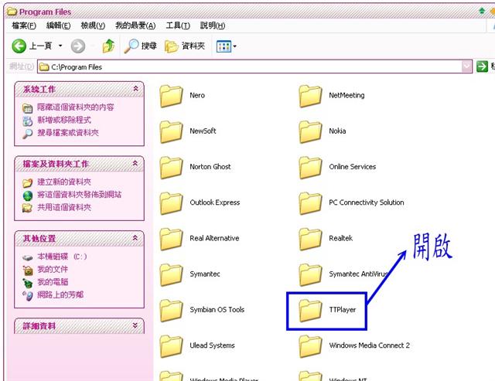Select the Ulead Systems folder icon

[x=171, y=345]
